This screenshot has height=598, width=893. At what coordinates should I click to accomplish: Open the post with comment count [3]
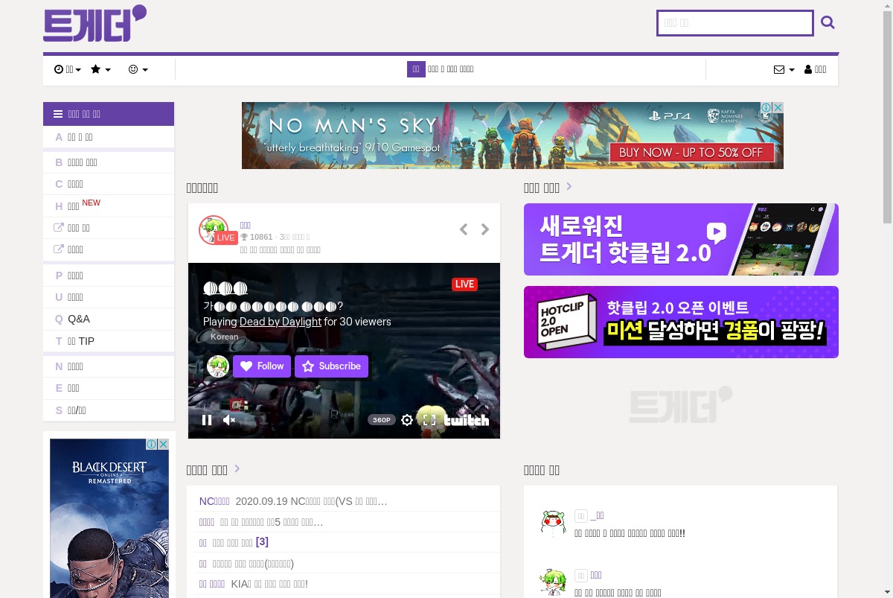(x=234, y=542)
